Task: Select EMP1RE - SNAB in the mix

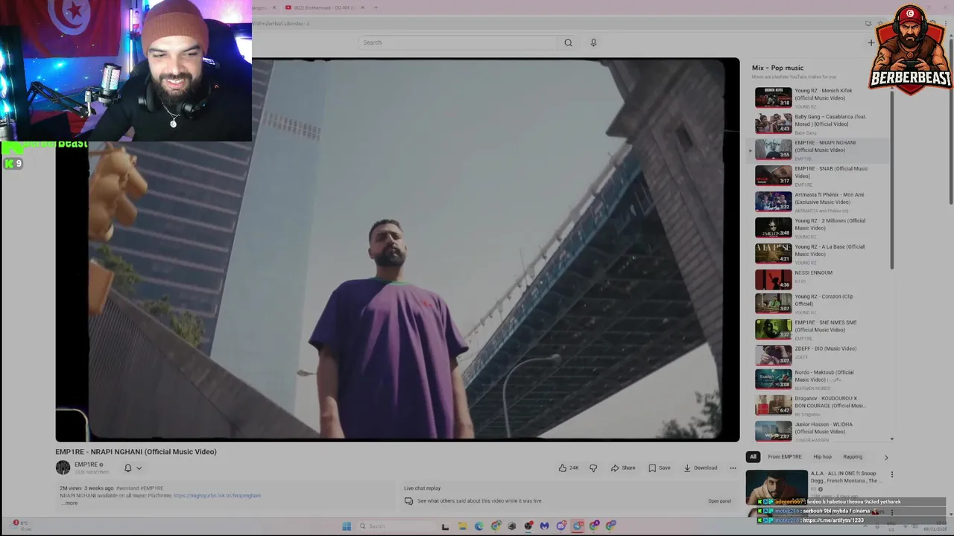Action: (x=821, y=175)
